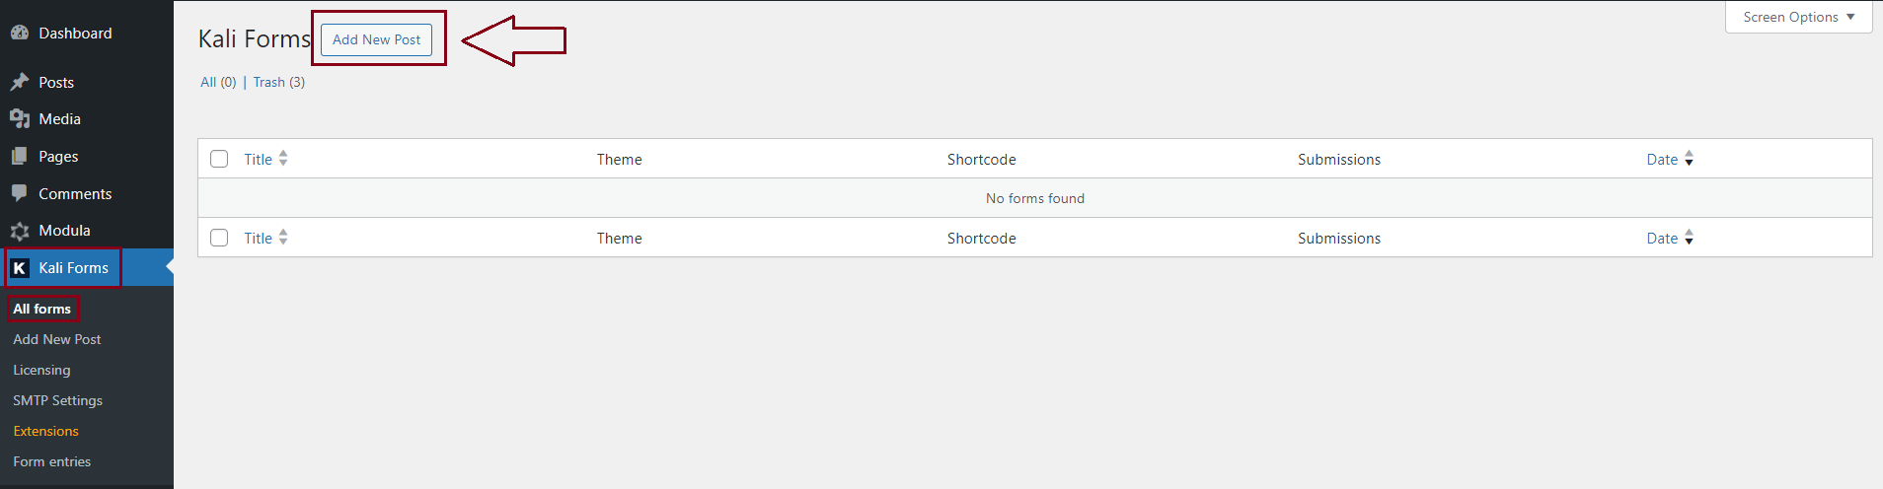Click the Pages icon in sidebar
Image resolution: width=1883 pixels, height=489 pixels.
[20, 157]
